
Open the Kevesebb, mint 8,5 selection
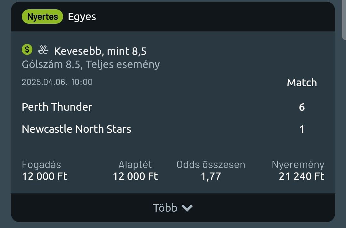(100, 51)
